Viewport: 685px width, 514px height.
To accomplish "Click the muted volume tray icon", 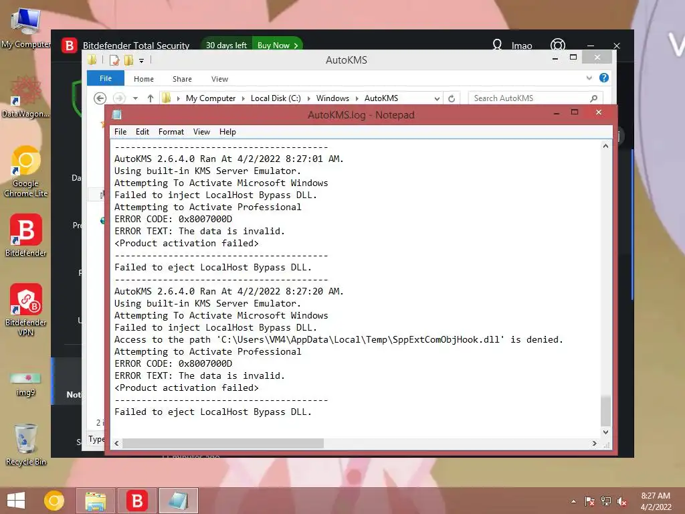I will pos(622,501).
